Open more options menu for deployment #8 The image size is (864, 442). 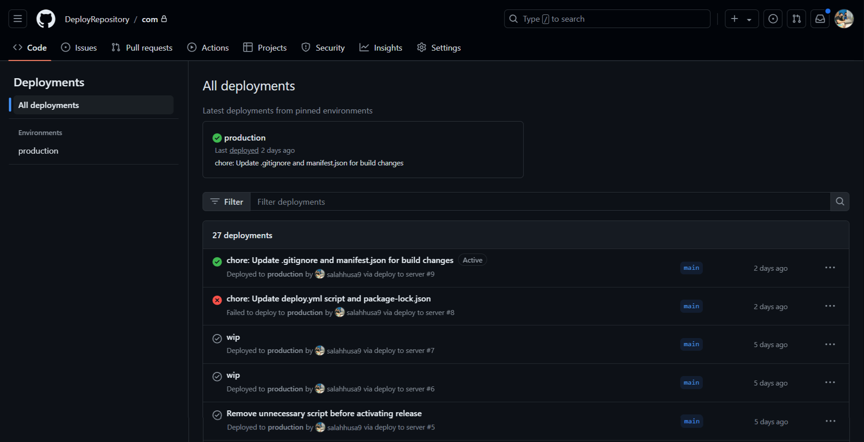pyautogui.click(x=830, y=306)
